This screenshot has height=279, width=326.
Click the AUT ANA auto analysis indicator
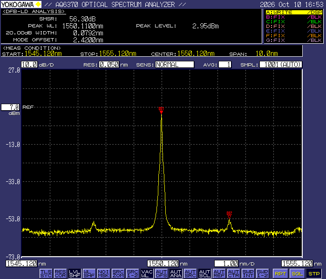(176, 273)
